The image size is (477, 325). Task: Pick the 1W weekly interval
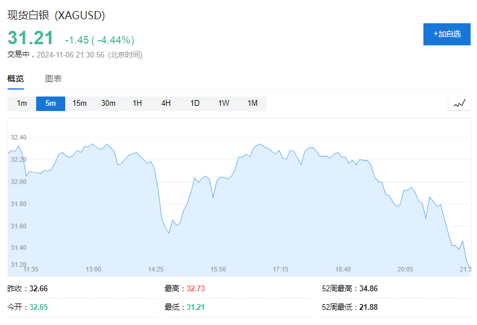(224, 103)
